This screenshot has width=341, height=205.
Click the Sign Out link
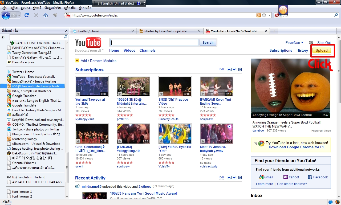click(x=324, y=43)
